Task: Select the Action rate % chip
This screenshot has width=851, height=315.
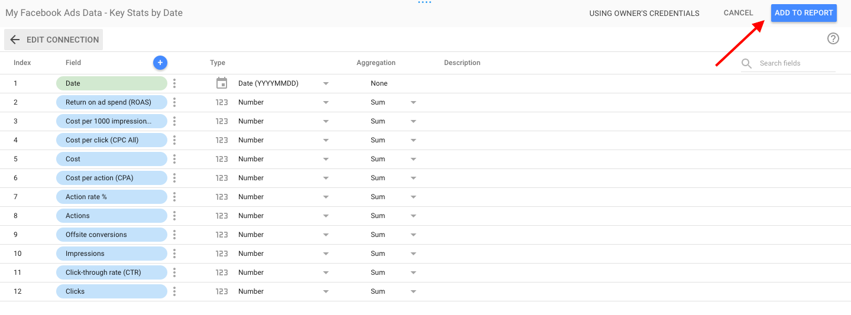Action: 112,197
